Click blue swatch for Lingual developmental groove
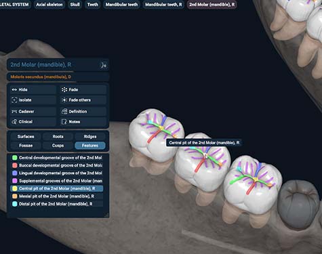 coord(15,173)
